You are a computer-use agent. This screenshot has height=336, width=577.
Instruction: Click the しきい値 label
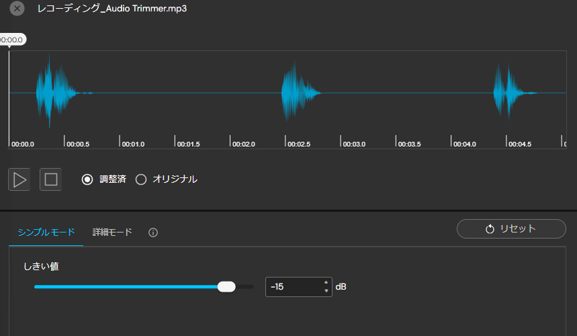coord(41,266)
